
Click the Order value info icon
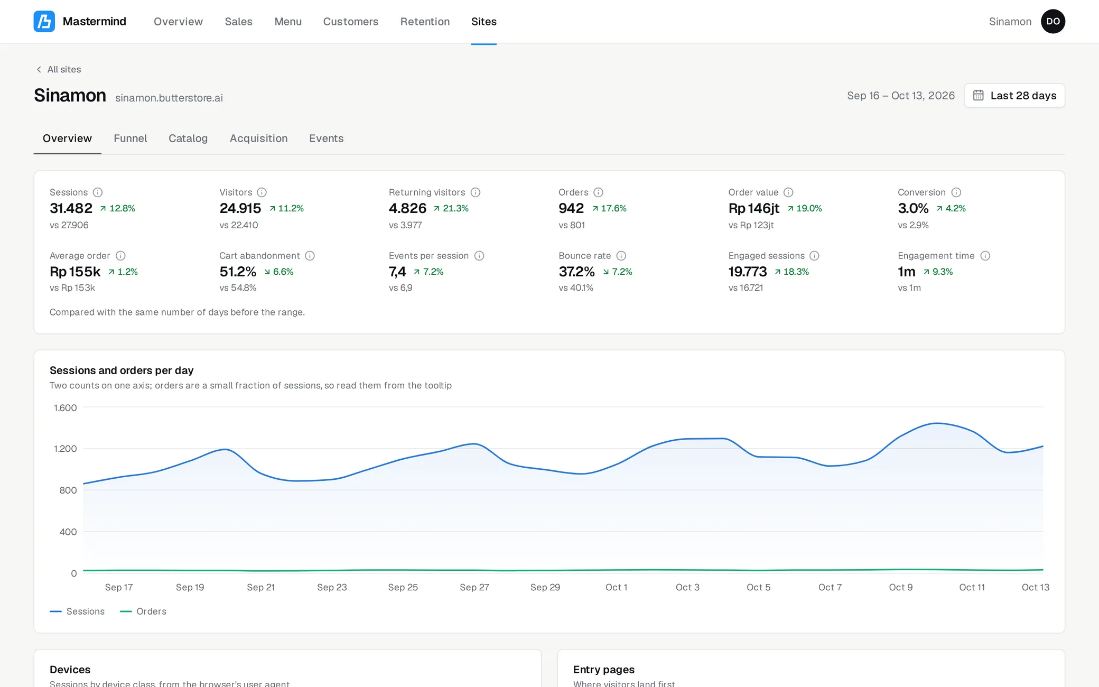coord(788,192)
